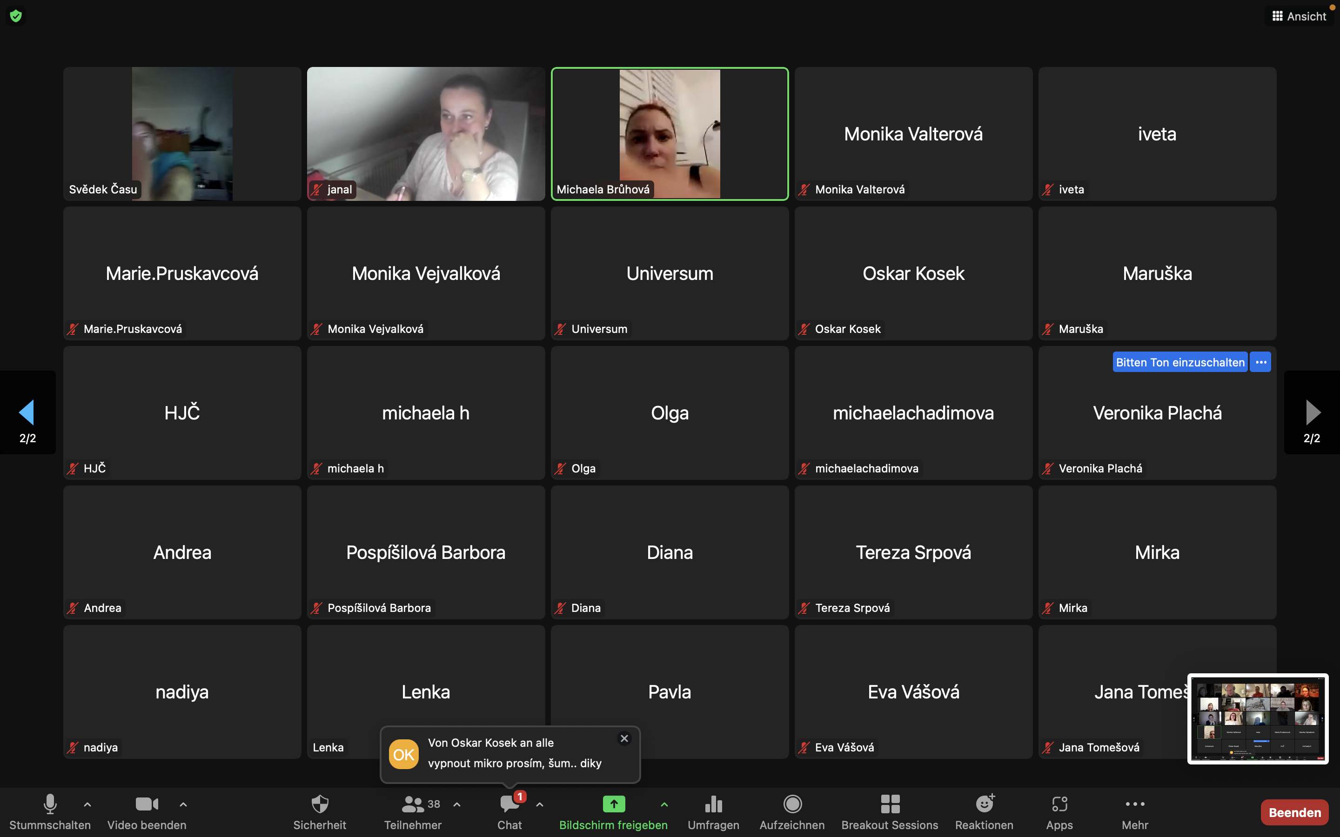Click Bitten Ton einzuschalten on Veronika Plachá
This screenshot has width=1340, height=837.
coord(1179,362)
